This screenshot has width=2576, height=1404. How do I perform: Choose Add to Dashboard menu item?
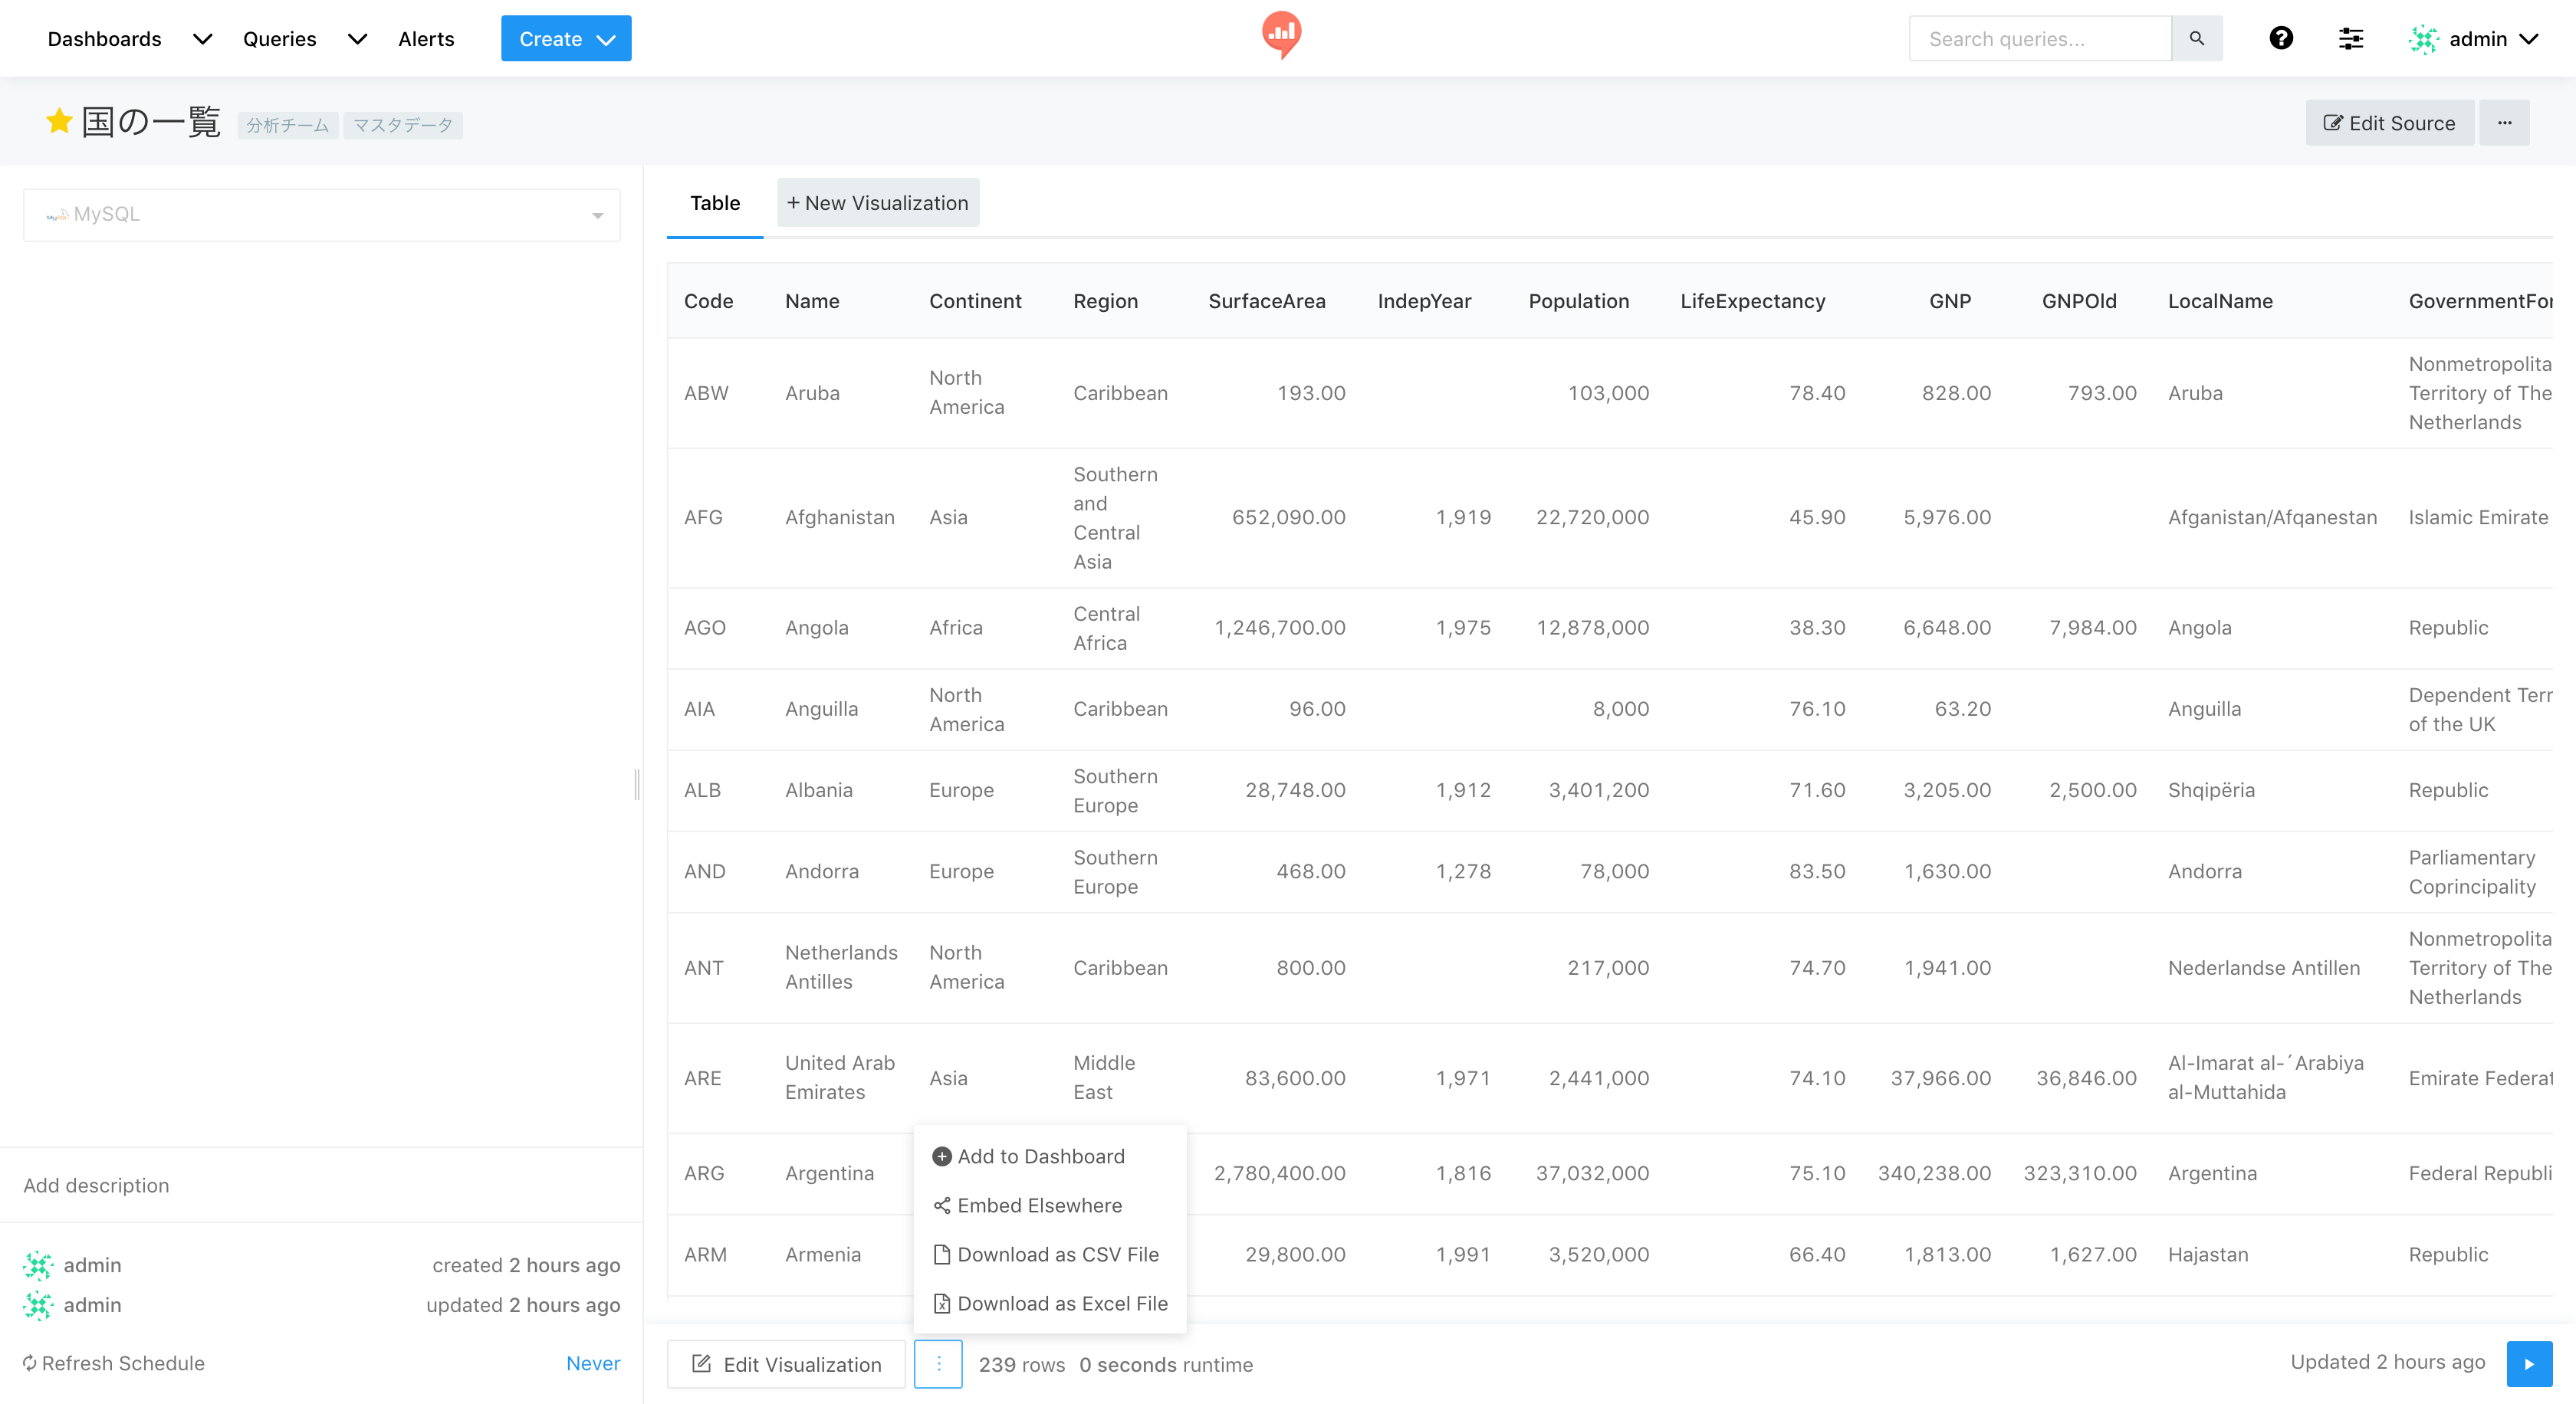pyautogui.click(x=1040, y=1156)
